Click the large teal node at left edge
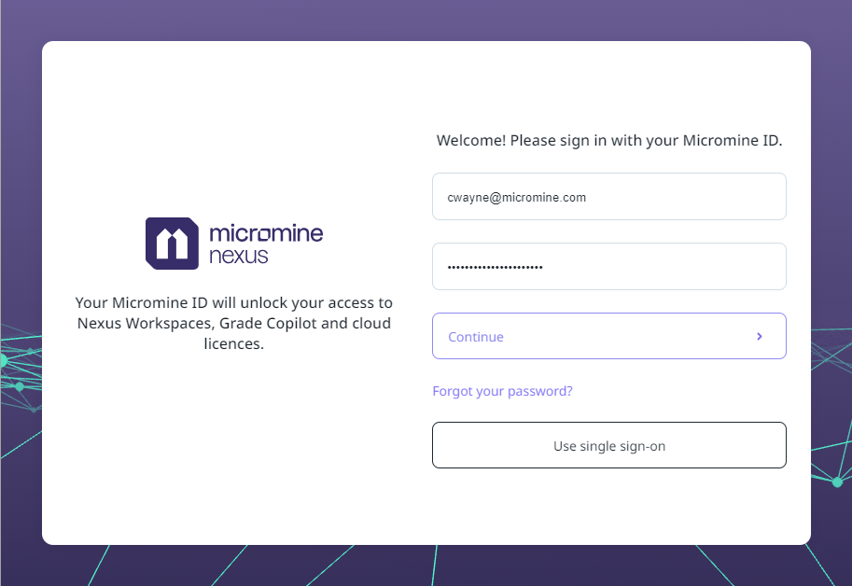The image size is (852, 586). [3, 360]
